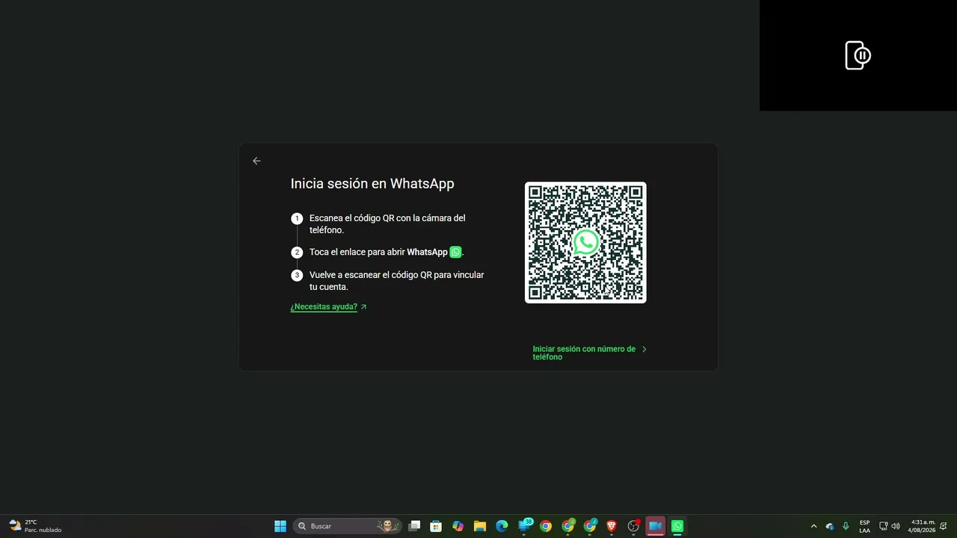Launch Copilot from the taskbar
This screenshot has height=538, width=957.
458,526
